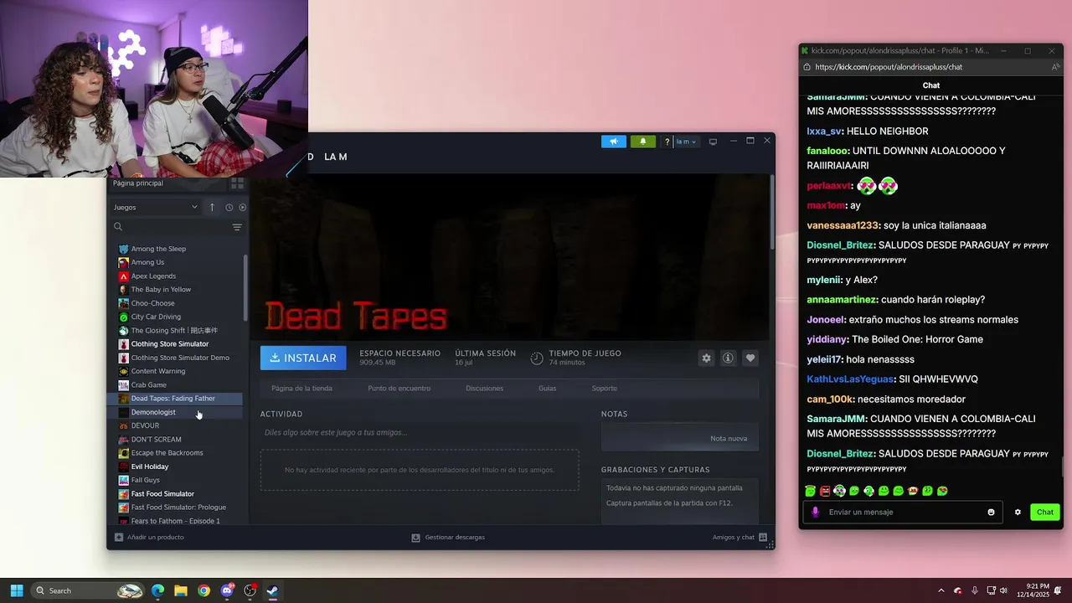The height and width of the screenshot is (603, 1072).
Task: Select 'Among the Sleep' in game list
Action: point(158,249)
